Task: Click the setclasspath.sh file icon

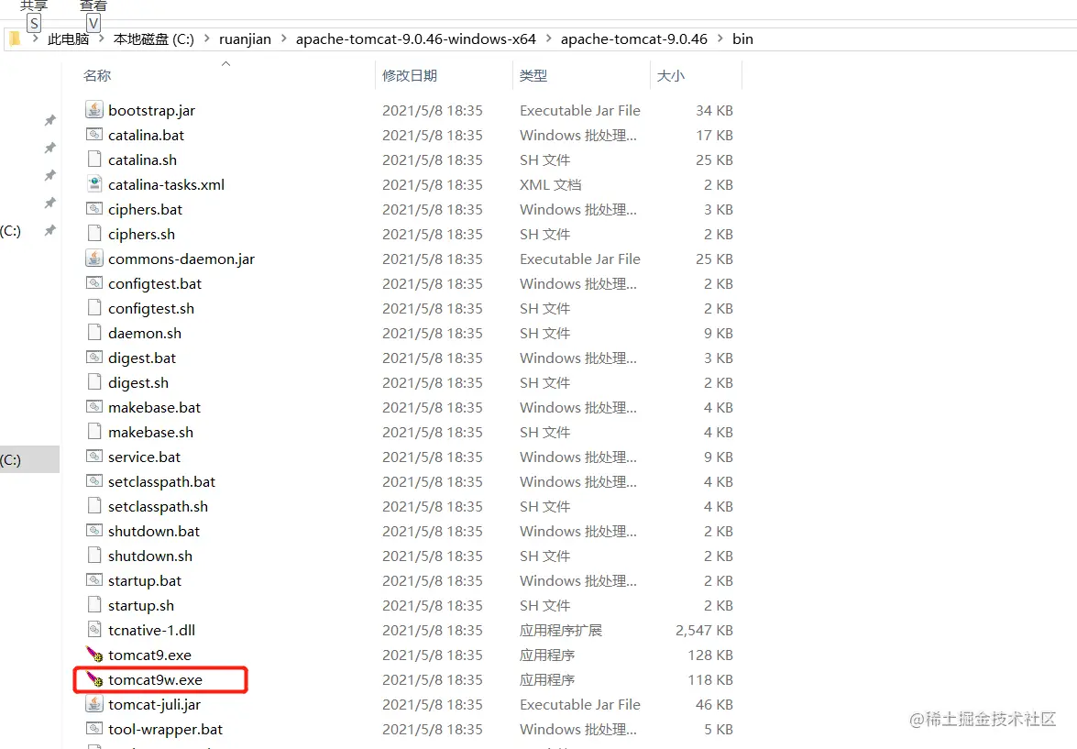Action: pyautogui.click(x=94, y=506)
